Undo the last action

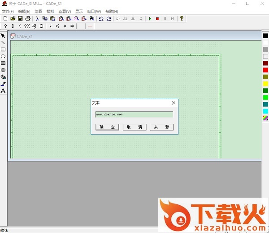[101, 19]
